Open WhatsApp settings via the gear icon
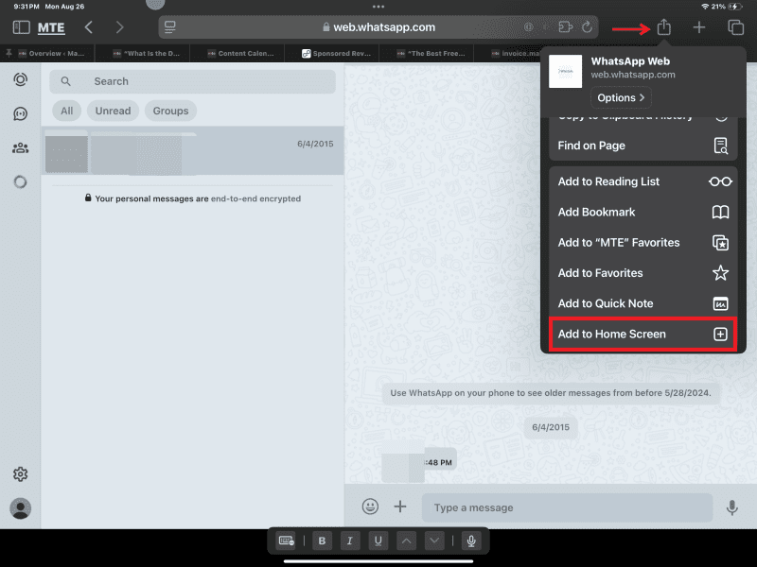757x567 pixels. tap(20, 473)
